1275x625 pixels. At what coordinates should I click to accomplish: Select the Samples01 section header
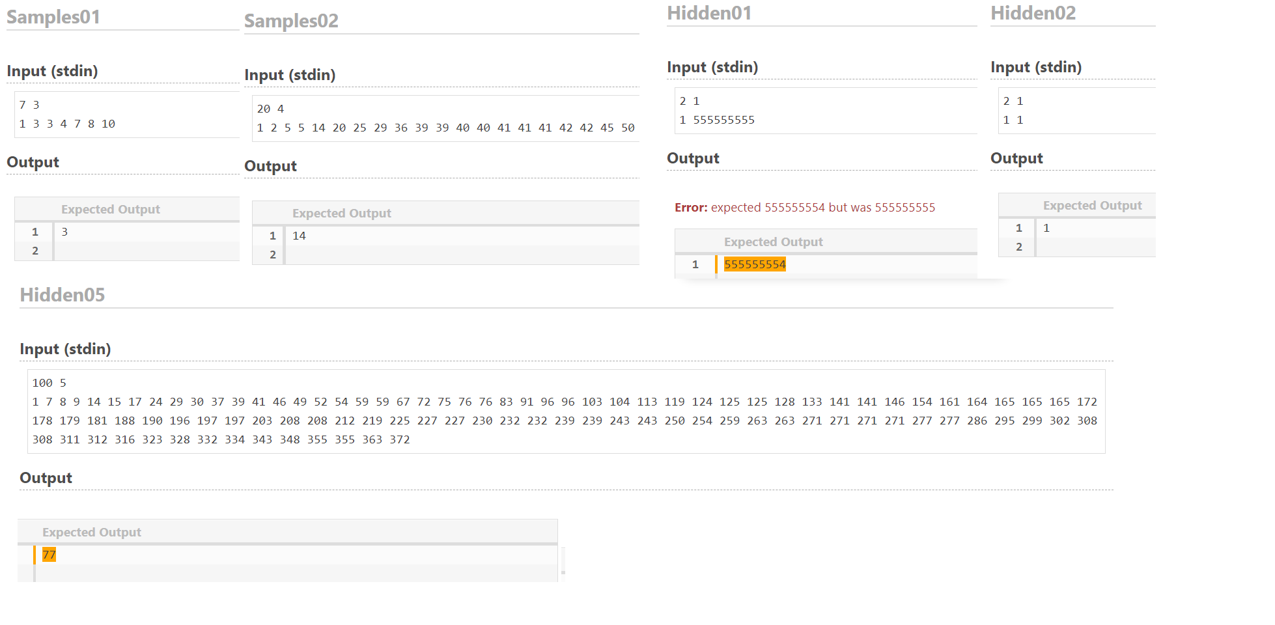pyautogui.click(x=52, y=17)
